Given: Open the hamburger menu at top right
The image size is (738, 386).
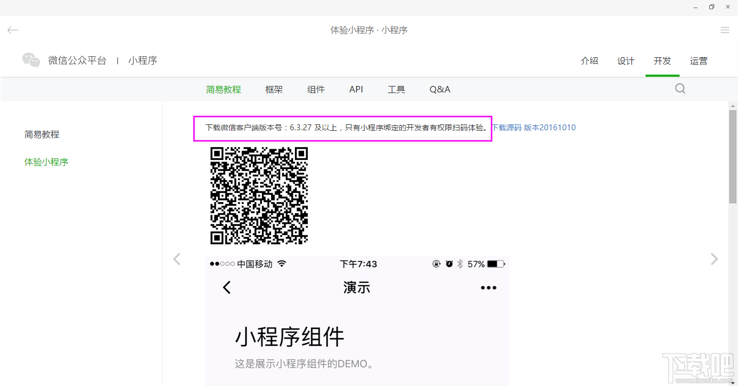Looking at the screenshot, I should [x=724, y=30].
